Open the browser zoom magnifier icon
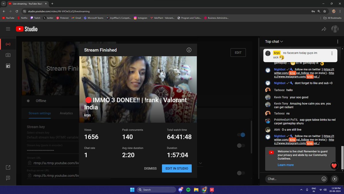Image resolution: width=344 pixels, height=194 pixels. 319,11
